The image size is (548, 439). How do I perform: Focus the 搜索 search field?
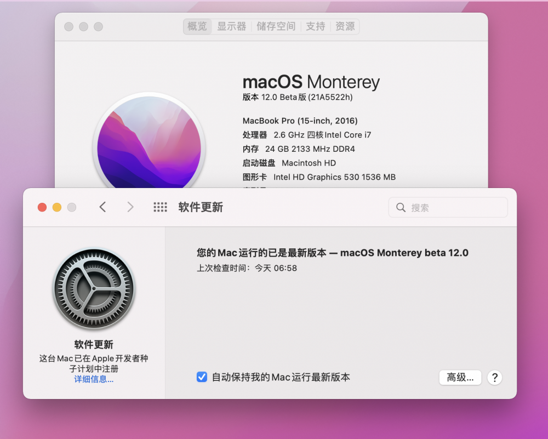[448, 207]
